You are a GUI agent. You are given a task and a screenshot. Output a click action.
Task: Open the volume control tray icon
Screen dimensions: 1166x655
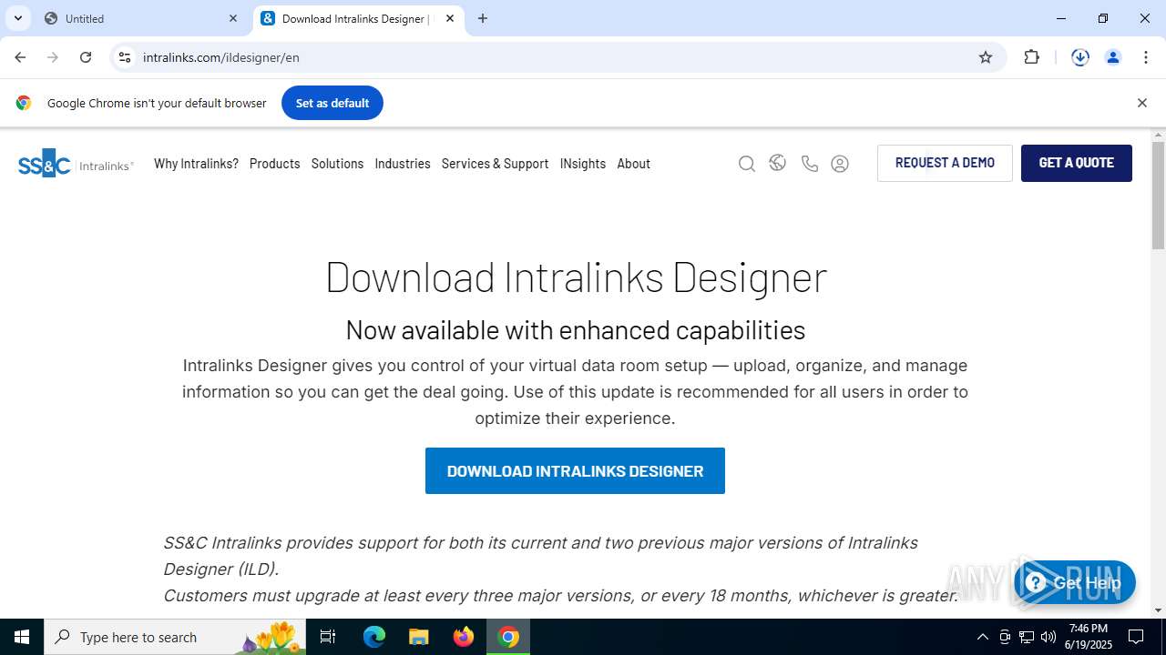[1048, 637]
